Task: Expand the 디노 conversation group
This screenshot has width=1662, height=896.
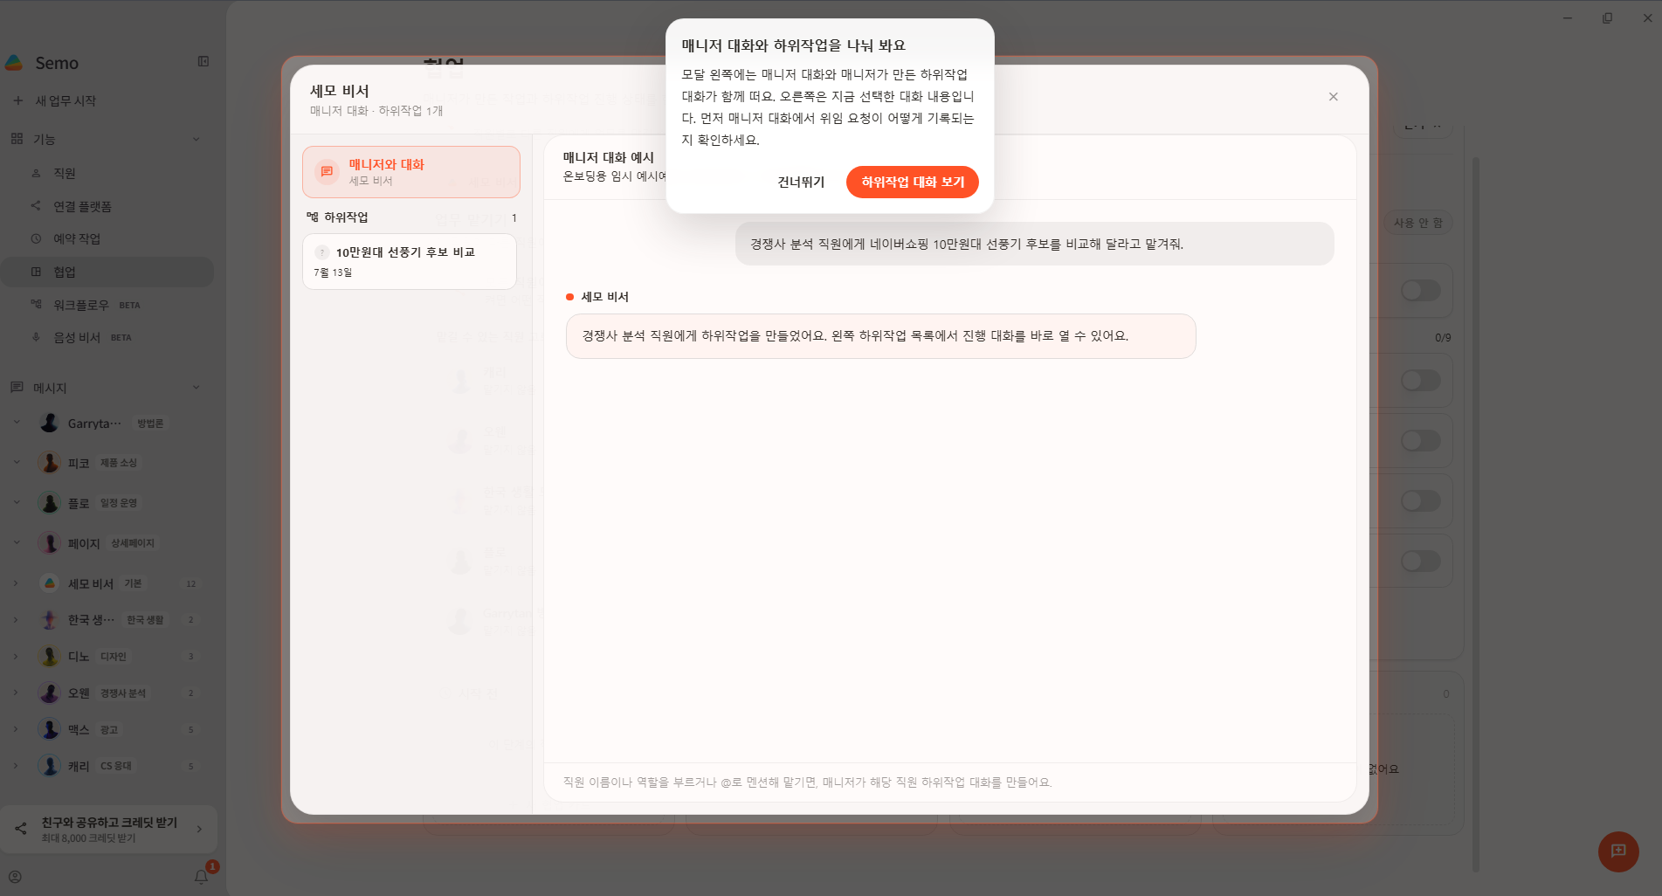Action: point(16,657)
